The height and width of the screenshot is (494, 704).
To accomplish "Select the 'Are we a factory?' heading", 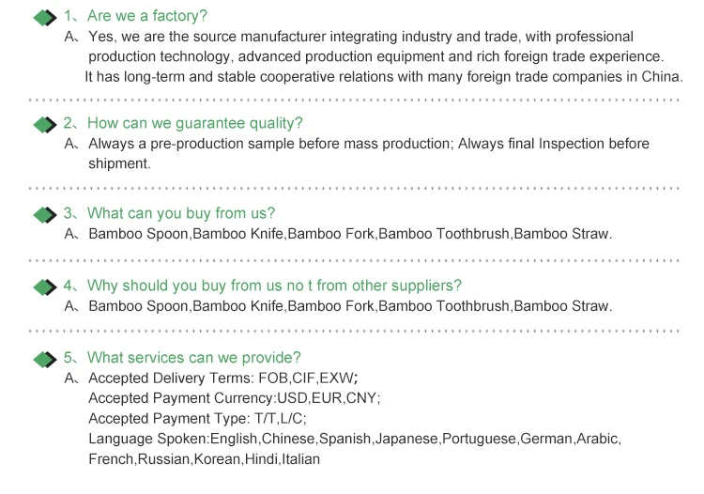I will [x=146, y=16].
